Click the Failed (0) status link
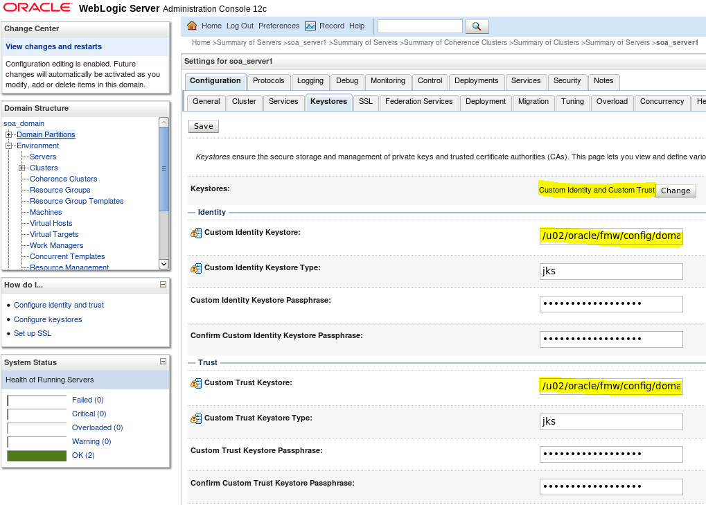This screenshot has height=505, width=706. 88,400
